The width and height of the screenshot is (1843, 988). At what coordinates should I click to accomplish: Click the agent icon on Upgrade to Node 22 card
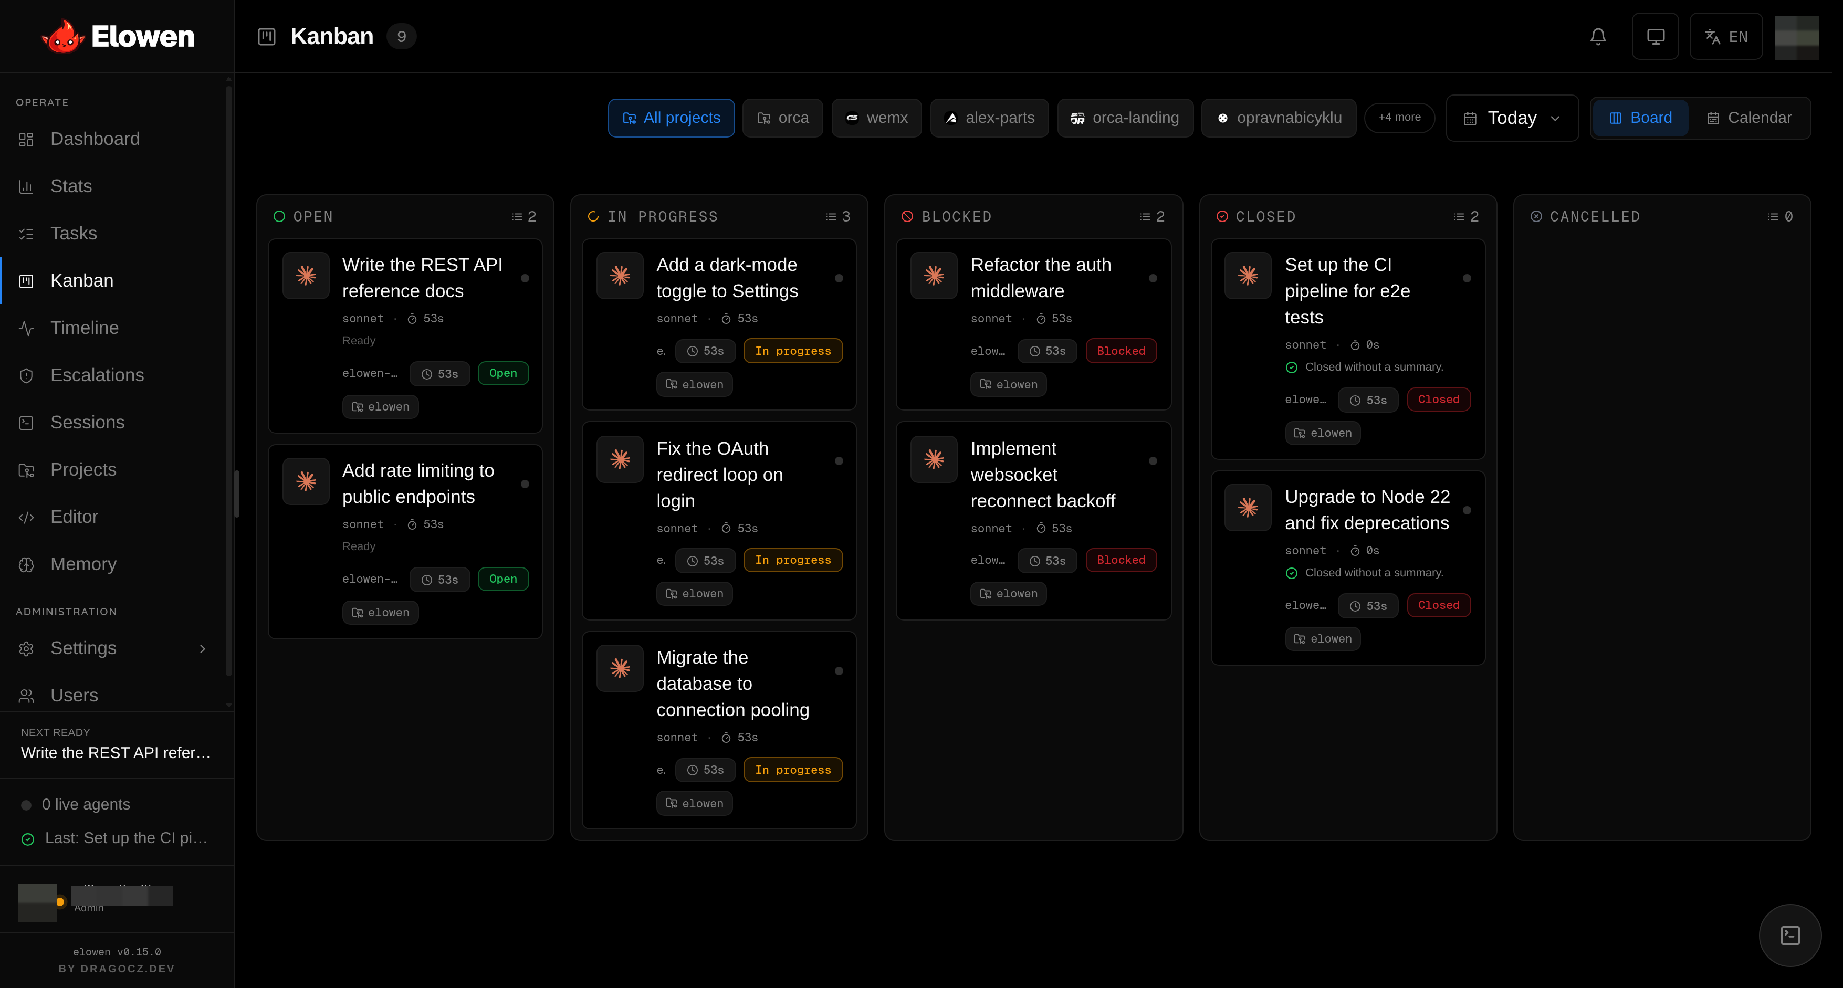point(1248,507)
